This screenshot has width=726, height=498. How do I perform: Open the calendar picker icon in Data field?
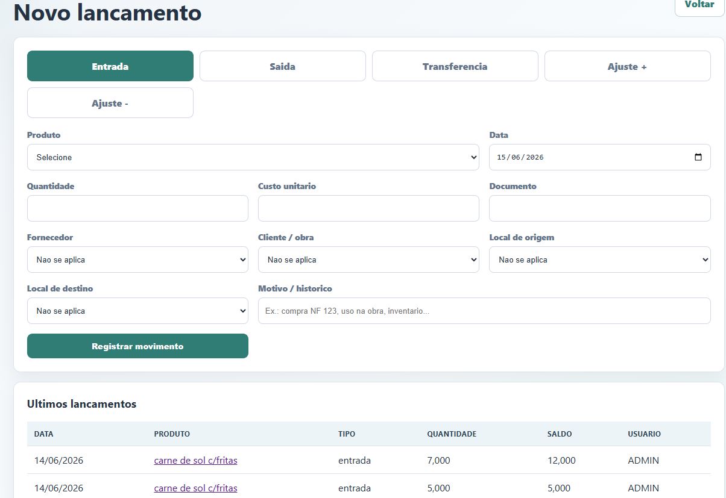(698, 157)
